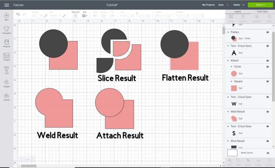Click the Attach paperclip tool
275x168 pixels.
pos(248,160)
